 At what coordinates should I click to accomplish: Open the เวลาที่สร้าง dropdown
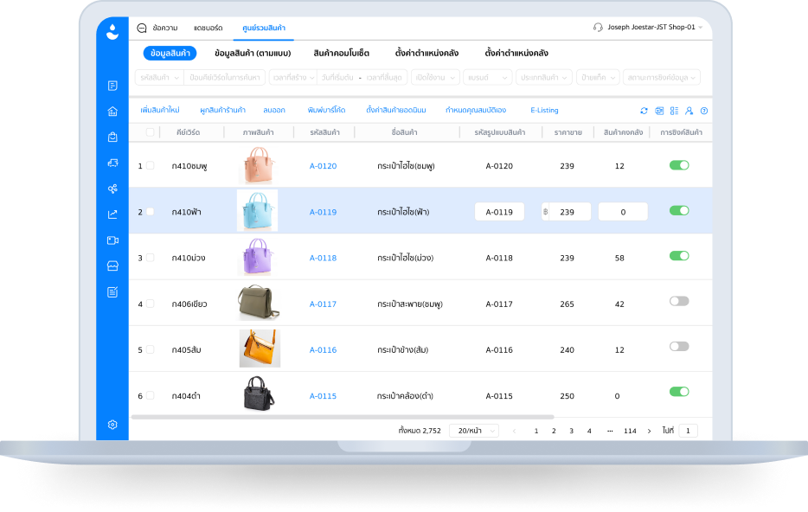coord(293,77)
